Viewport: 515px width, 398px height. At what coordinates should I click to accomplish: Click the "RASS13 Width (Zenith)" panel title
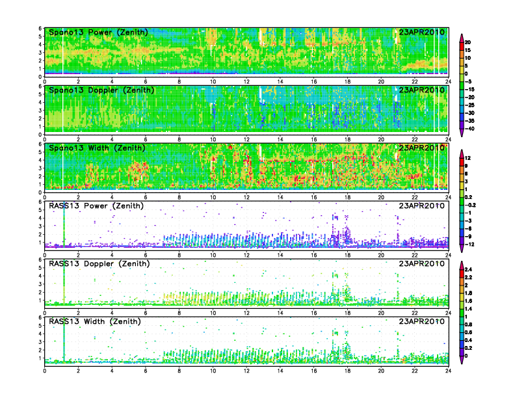pyautogui.click(x=94, y=321)
